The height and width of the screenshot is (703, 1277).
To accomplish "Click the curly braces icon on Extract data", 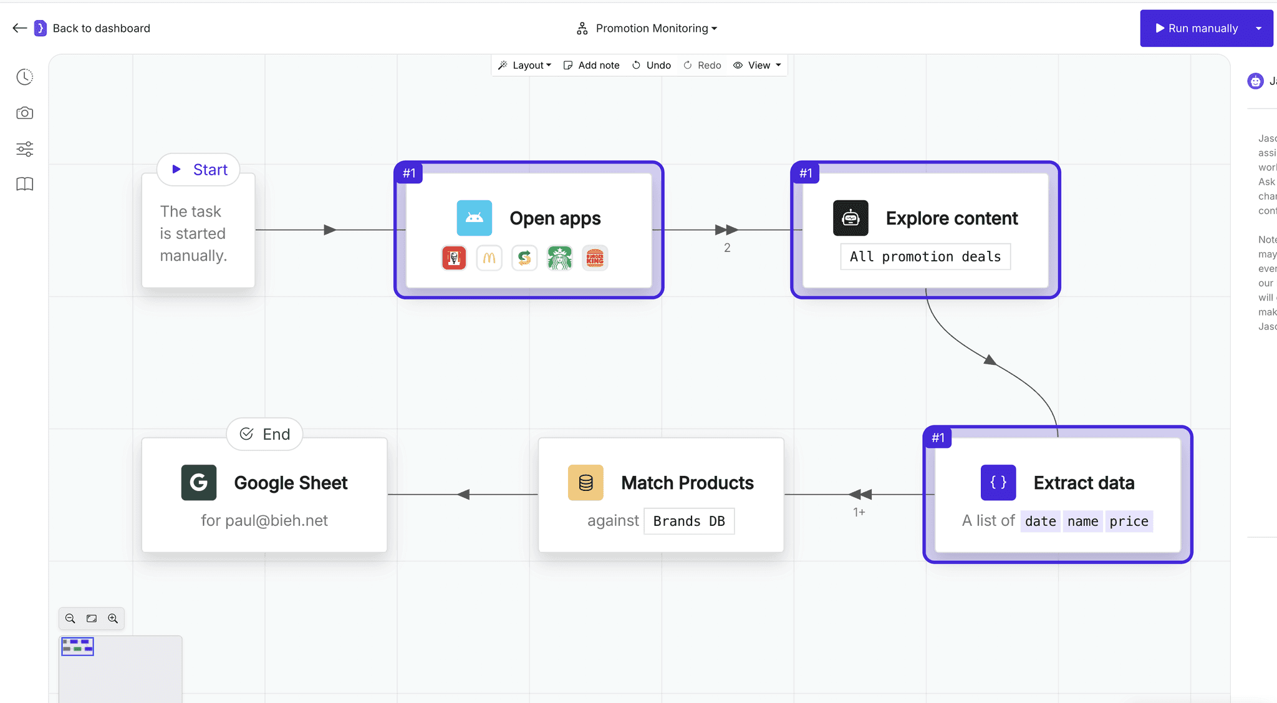I will (997, 482).
